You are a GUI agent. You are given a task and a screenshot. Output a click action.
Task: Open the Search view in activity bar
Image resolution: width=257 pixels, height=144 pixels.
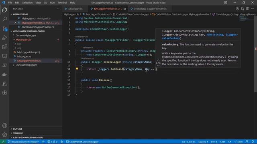(x=4, y=19)
